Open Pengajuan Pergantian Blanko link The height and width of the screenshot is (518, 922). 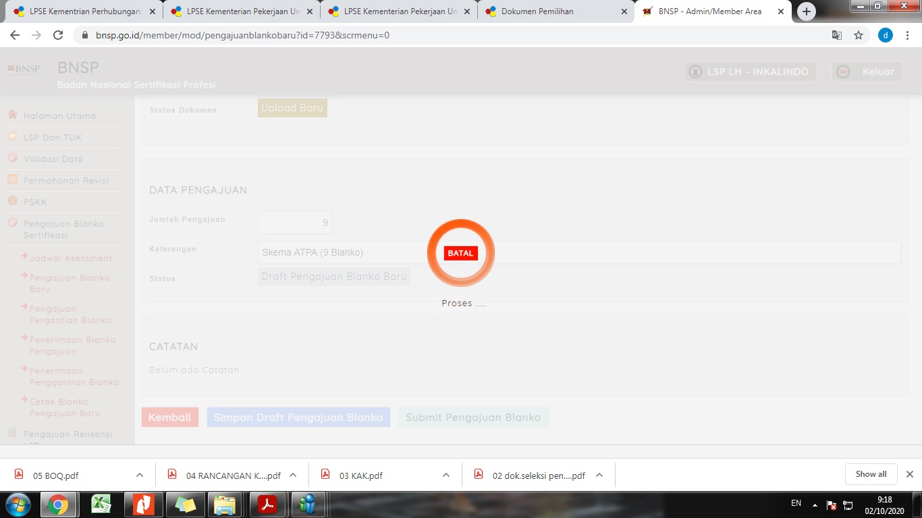pos(70,314)
